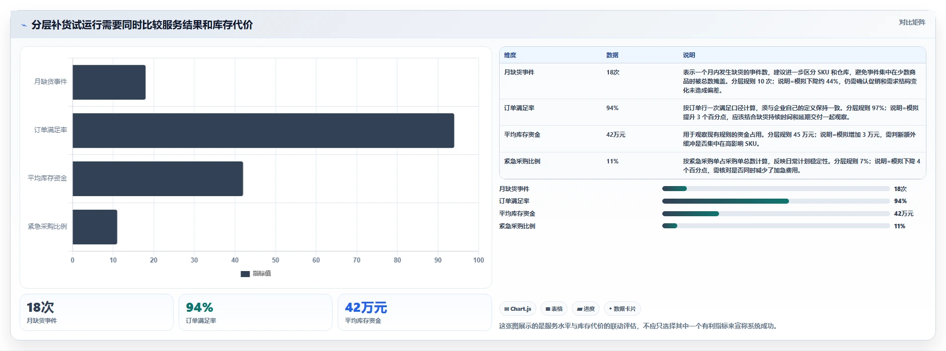Click the 维度 column header
Image resolution: width=946 pixels, height=351 pixels.
click(510, 55)
